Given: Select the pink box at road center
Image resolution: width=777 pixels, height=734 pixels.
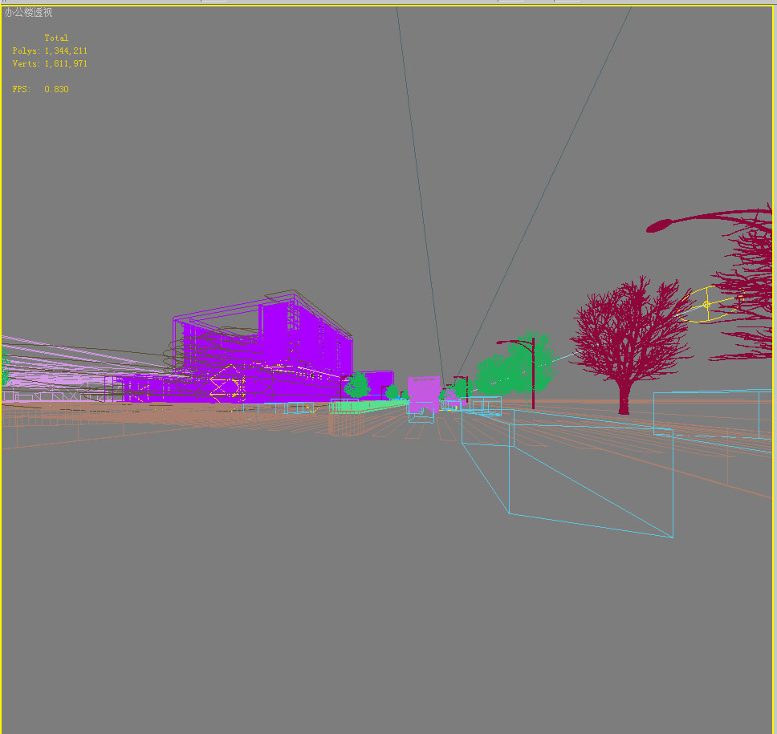Looking at the screenshot, I should [x=424, y=394].
